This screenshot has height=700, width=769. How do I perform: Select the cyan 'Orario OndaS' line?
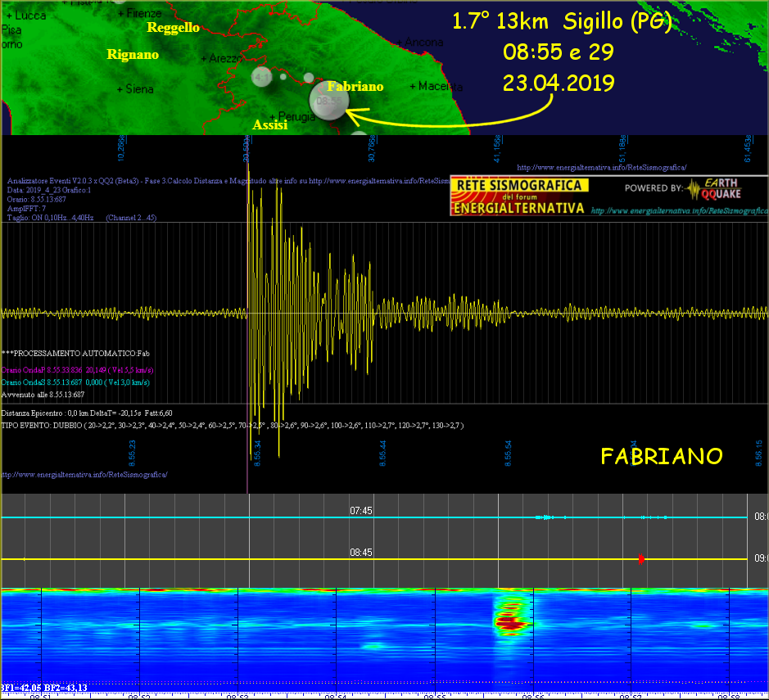[x=75, y=382]
